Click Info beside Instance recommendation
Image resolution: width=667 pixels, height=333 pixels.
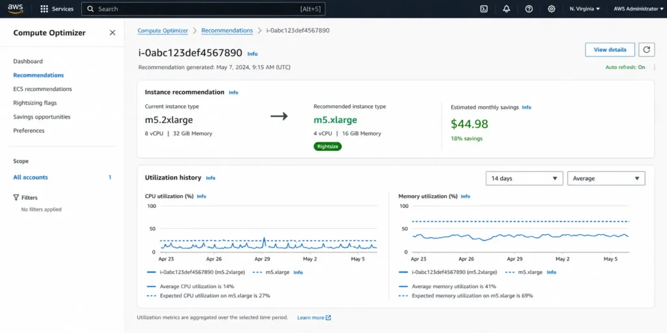click(234, 92)
